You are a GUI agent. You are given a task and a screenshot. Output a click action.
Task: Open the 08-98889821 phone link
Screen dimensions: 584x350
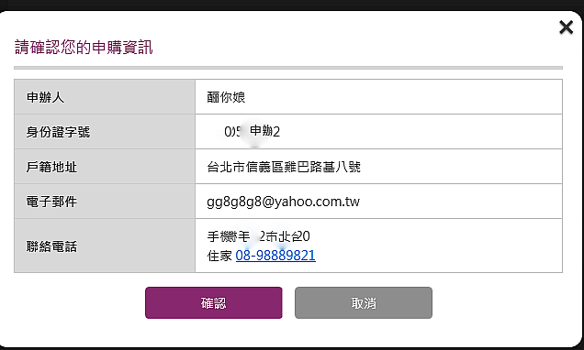click(275, 256)
